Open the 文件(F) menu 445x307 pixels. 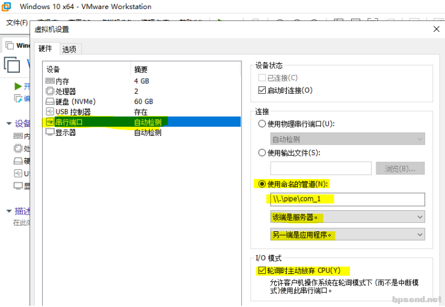pos(17,22)
